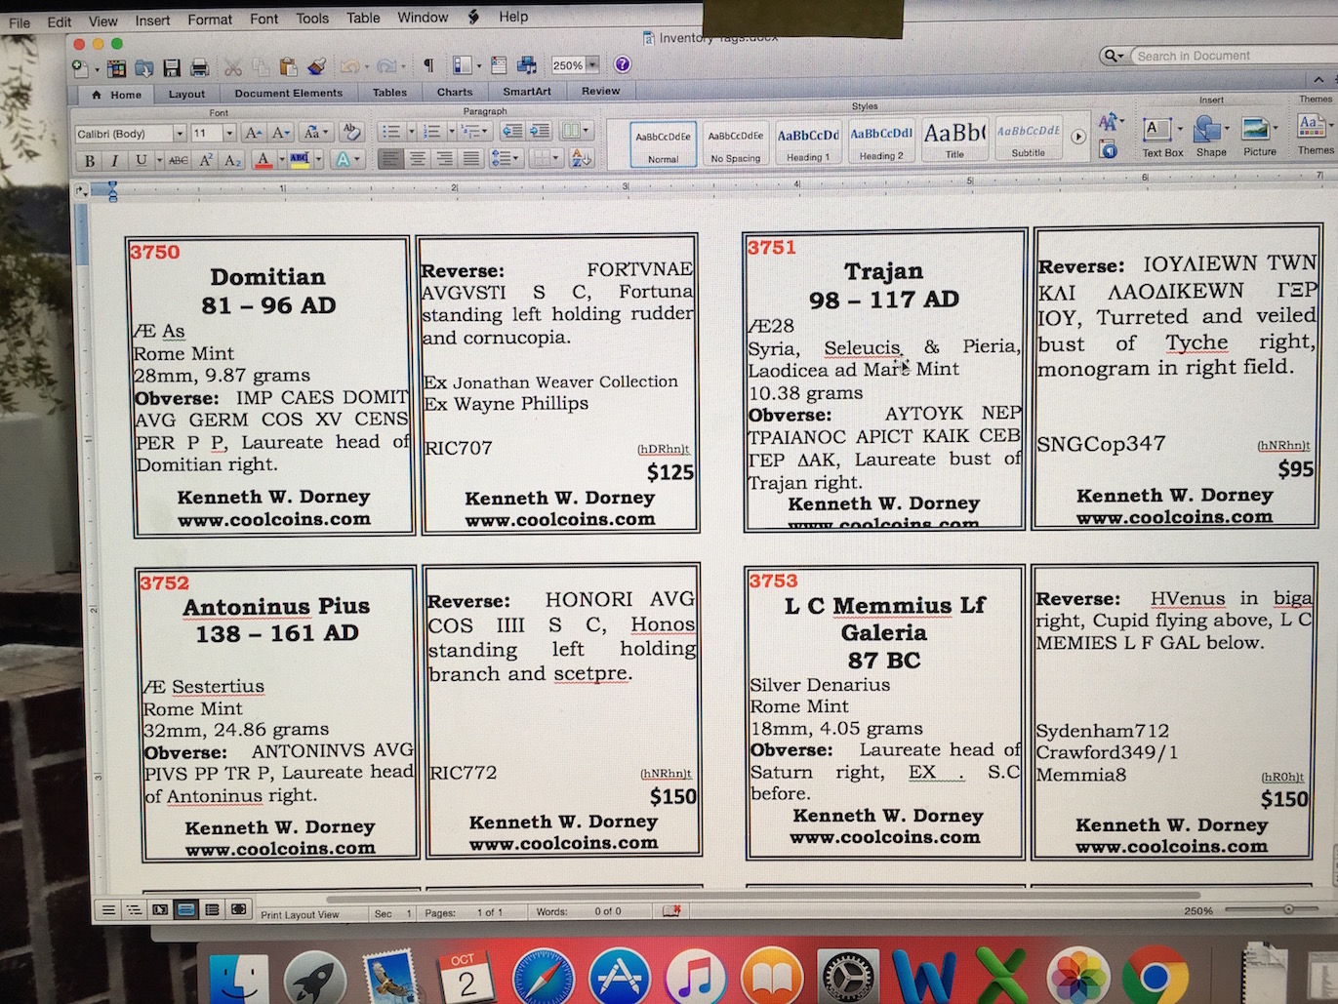Open the Table menu
This screenshot has height=1004, width=1338.
pyautogui.click(x=363, y=18)
